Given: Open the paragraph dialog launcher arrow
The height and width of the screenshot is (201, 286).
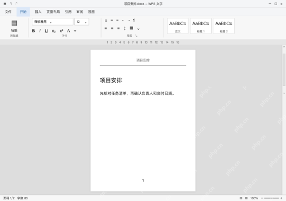Looking at the screenshot, I should (136, 36).
